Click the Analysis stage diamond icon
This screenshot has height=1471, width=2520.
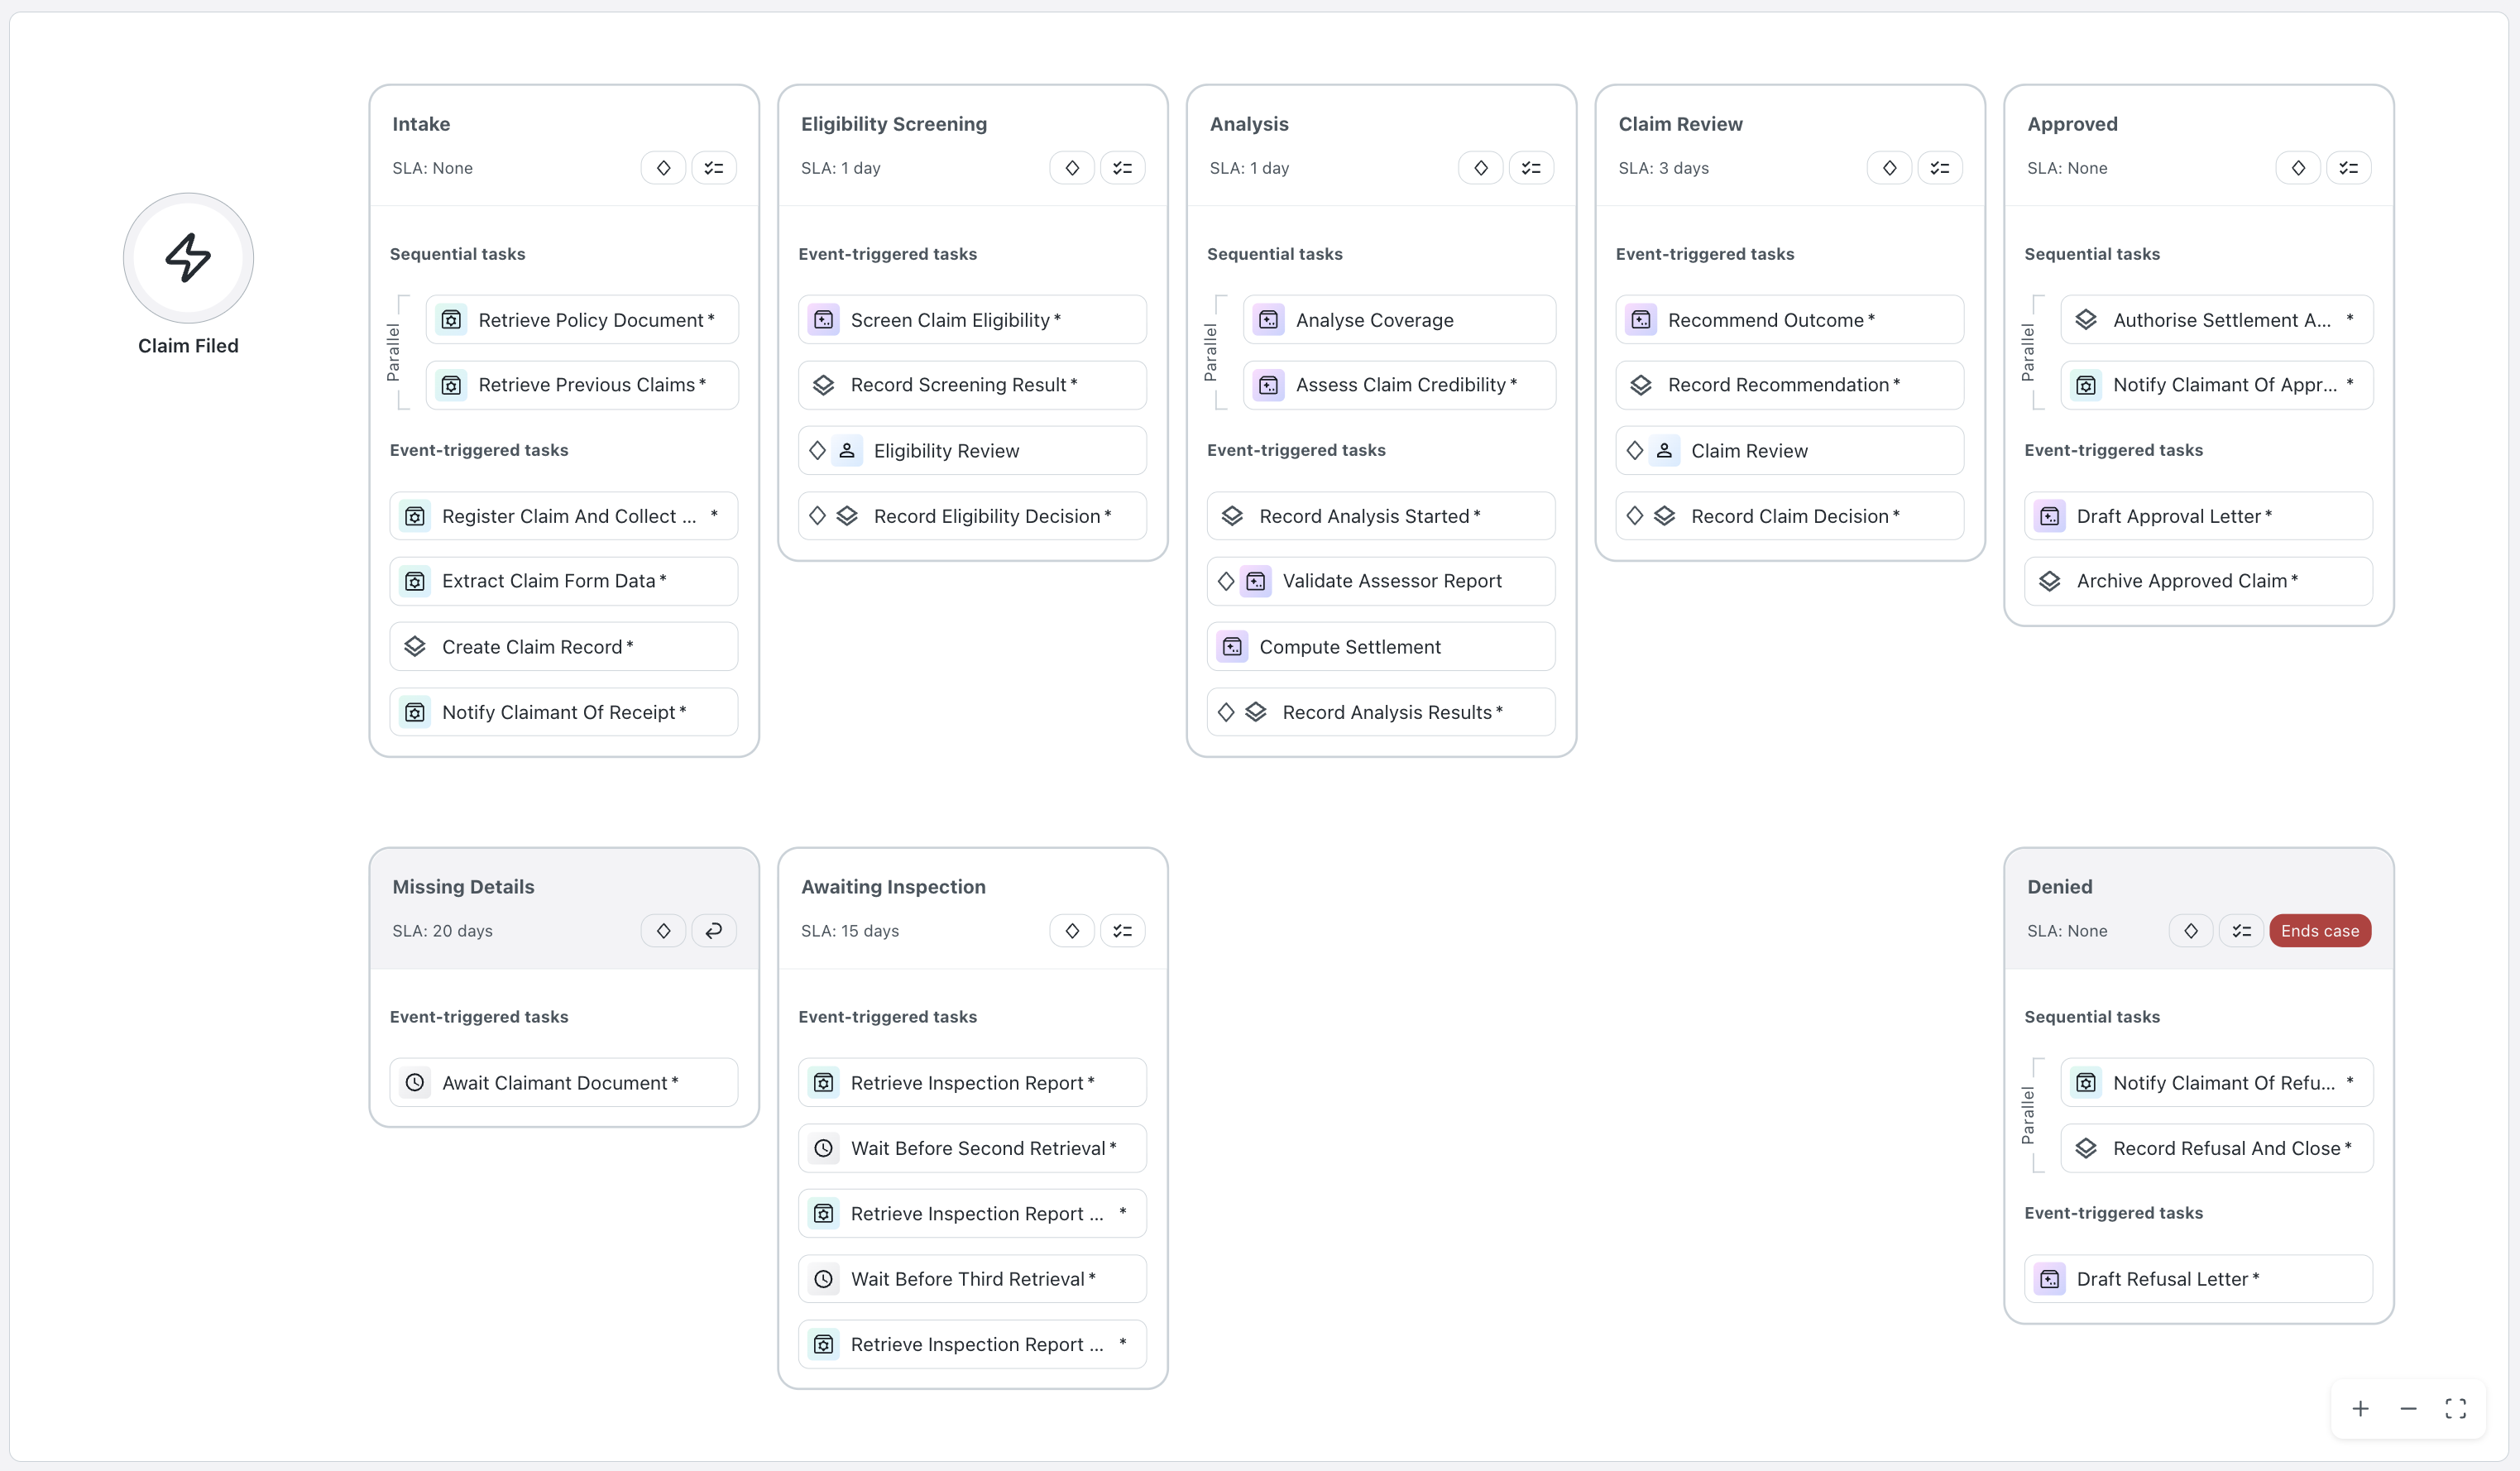click(x=1481, y=168)
